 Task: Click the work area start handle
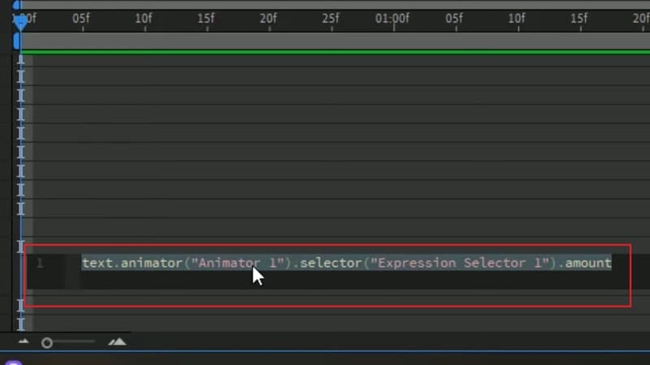click(16, 41)
